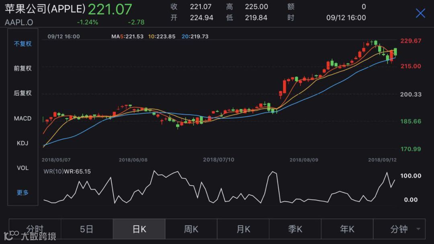Switch to 月K tab

243,229
